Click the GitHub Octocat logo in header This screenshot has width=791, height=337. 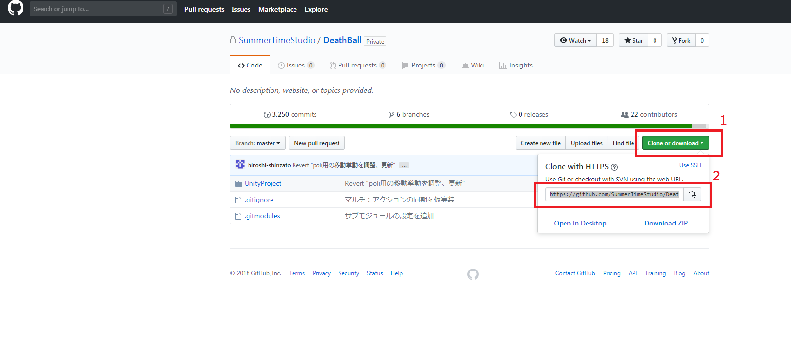coord(16,8)
